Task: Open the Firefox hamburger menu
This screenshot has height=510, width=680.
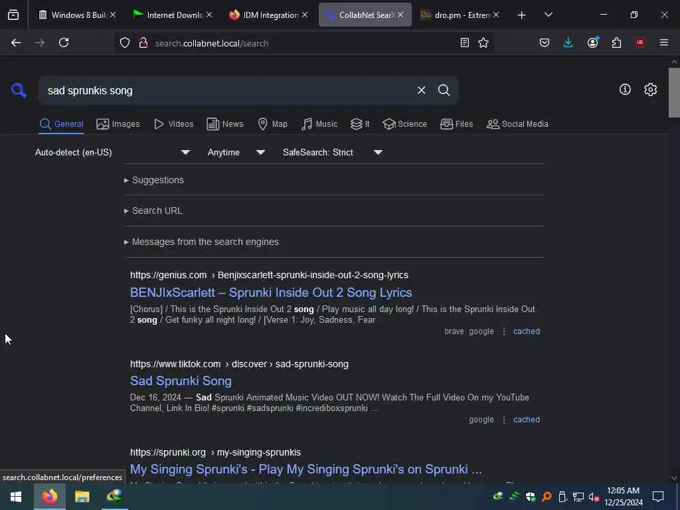Action: [664, 42]
